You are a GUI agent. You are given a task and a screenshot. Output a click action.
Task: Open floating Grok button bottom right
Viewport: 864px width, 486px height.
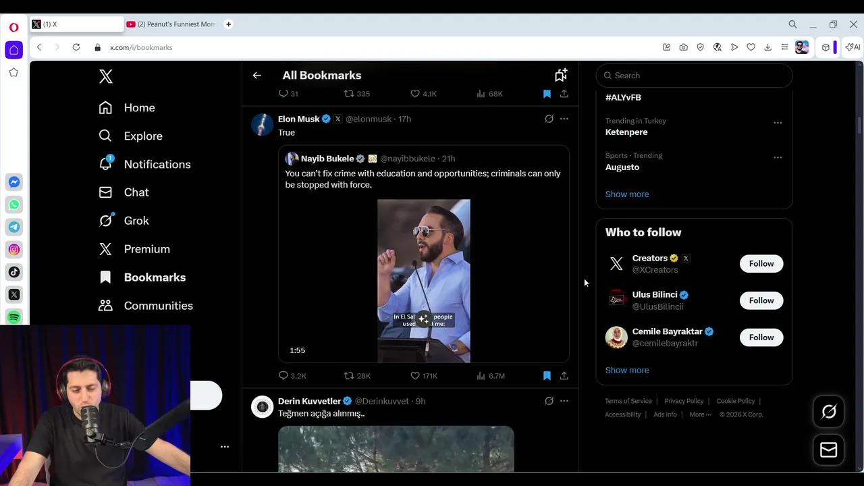(x=829, y=412)
